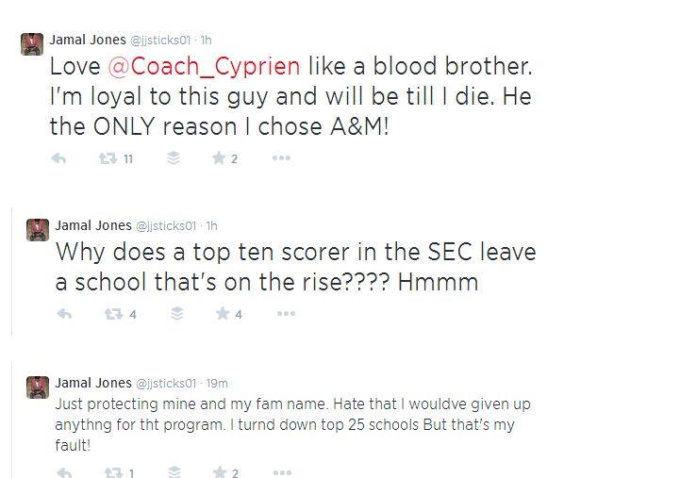Open the stack icon on first tweet

coord(173,158)
